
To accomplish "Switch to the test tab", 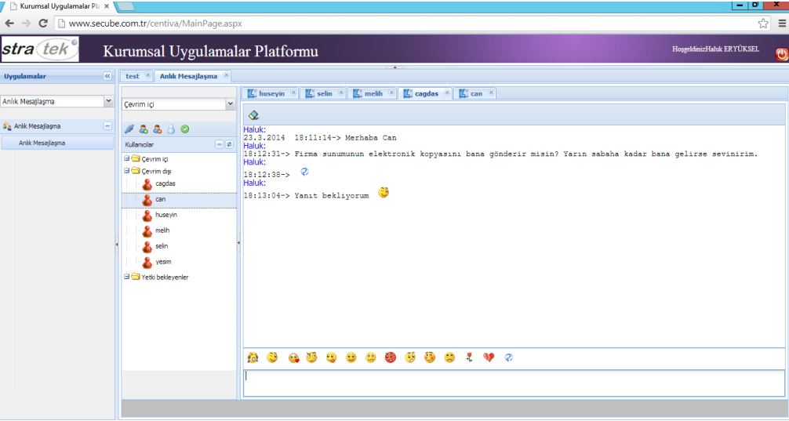I will point(133,76).
